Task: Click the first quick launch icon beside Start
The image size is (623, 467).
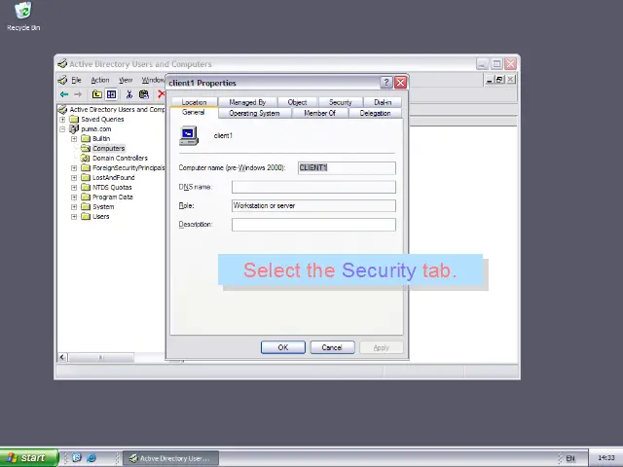Action: click(77, 458)
